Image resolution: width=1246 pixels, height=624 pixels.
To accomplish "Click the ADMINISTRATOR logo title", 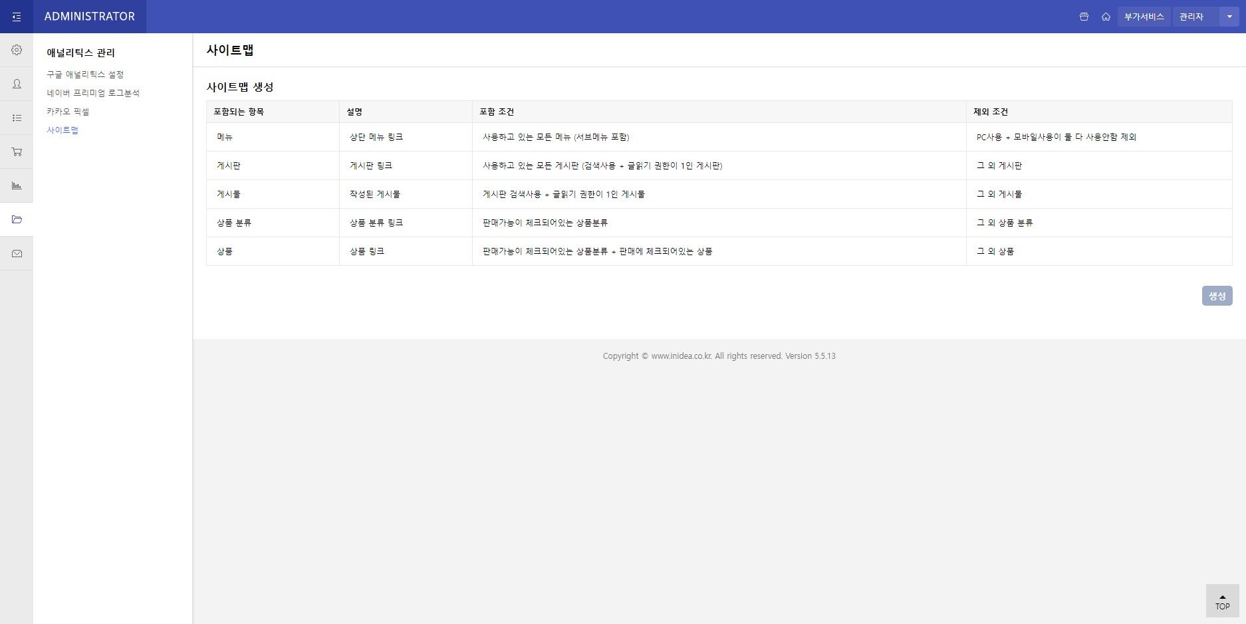I will pyautogui.click(x=90, y=17).
